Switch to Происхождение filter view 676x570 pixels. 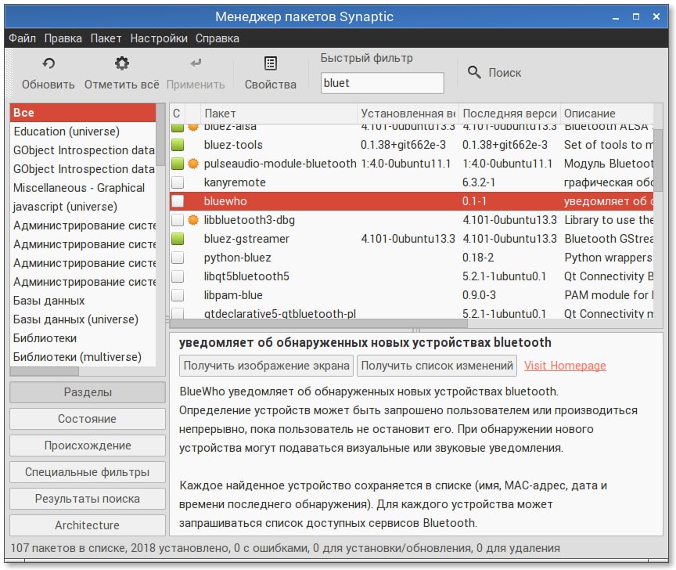88,446
